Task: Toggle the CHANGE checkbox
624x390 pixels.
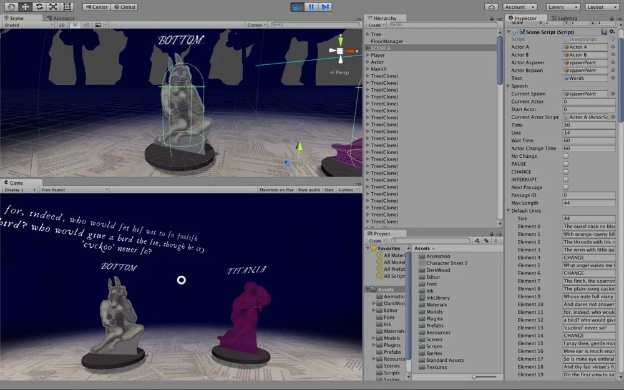Action: pos(565,172)
